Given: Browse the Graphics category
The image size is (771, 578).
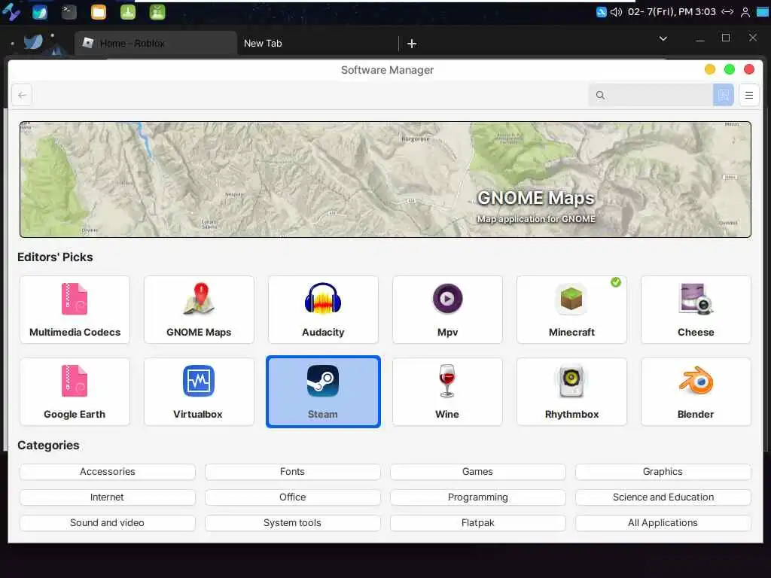Looking at the screenshot, I should 663,471.
